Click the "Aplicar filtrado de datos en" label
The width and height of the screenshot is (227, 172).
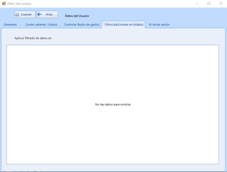(33, 38)
